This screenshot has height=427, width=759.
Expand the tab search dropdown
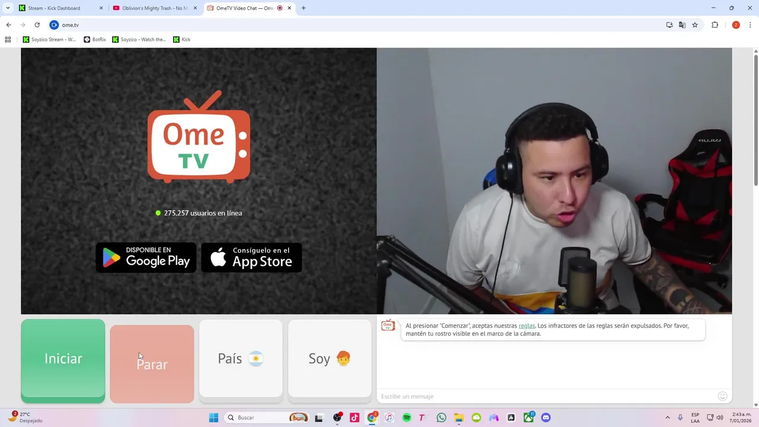click(x=8, y=8)
